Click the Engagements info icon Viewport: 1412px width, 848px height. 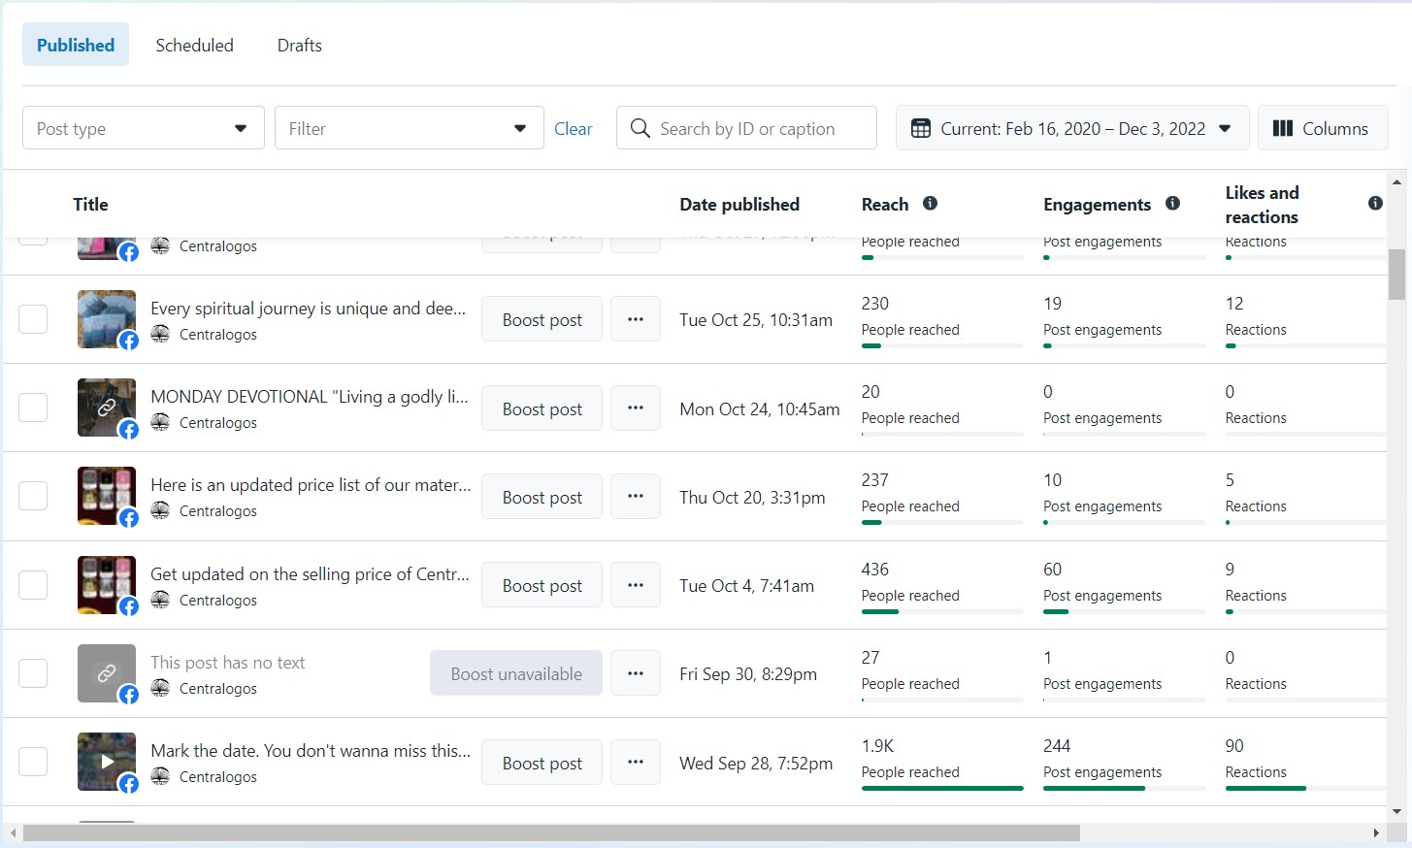[x=1172, y=204]
